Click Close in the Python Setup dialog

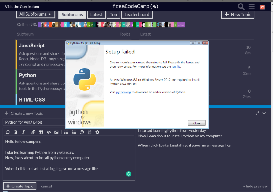pos(197,123)
